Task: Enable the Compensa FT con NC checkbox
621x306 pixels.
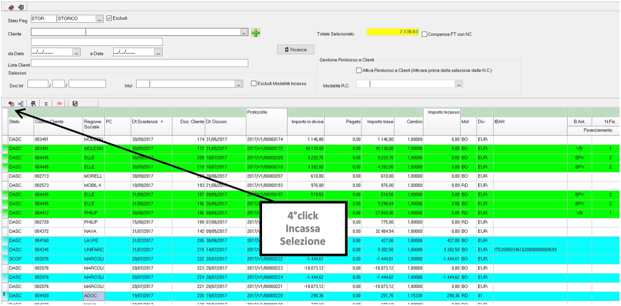Action: [x=425, y=34]
